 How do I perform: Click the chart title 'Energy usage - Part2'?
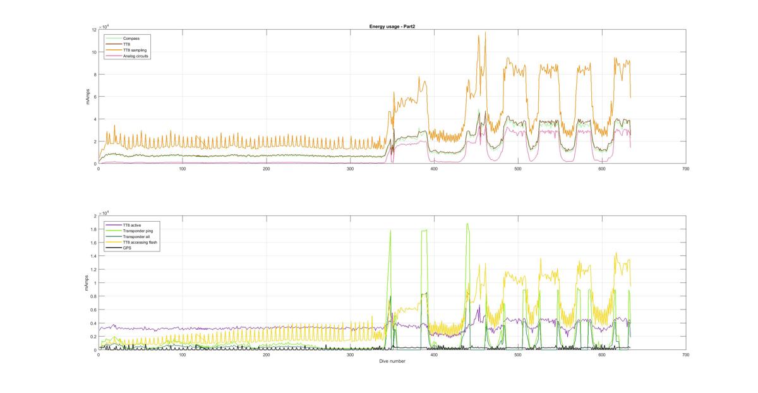[392, 27]
